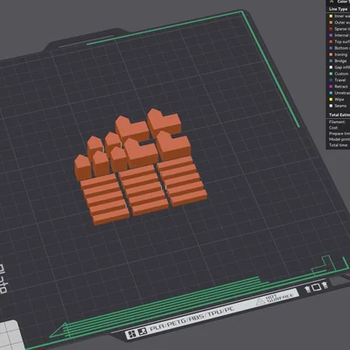Screen dimensions: 350x350
Task: Click the green Custom swatch
Action: click(331, 73)
